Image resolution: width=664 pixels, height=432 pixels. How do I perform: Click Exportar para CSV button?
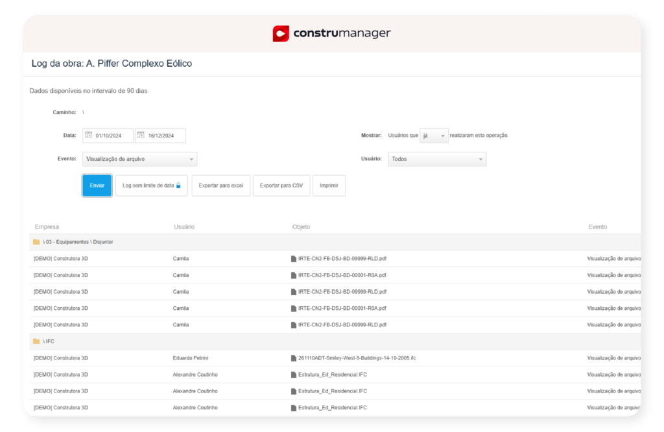(x=281, y=186)
